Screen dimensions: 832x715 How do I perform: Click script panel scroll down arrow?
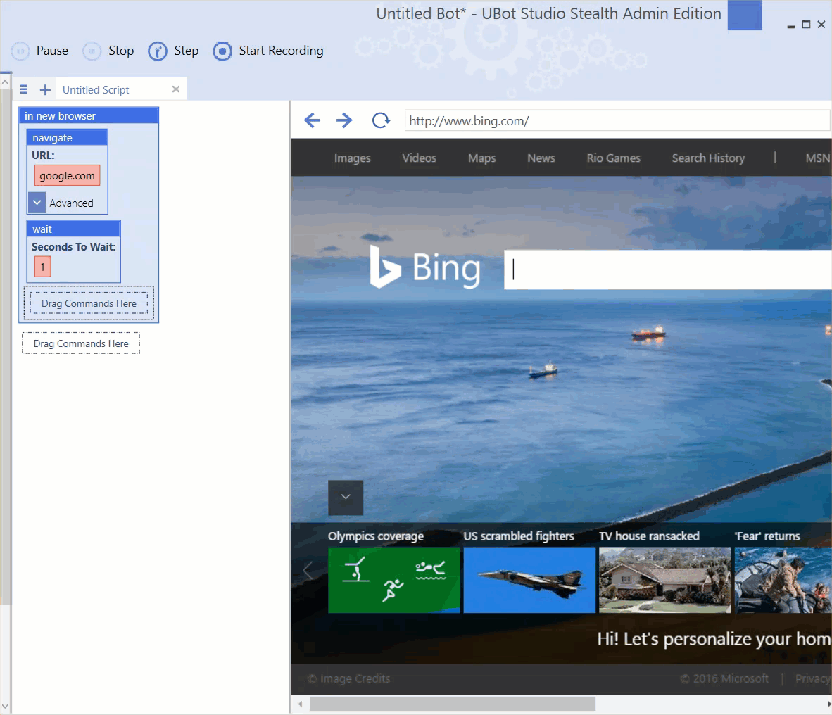5,707
